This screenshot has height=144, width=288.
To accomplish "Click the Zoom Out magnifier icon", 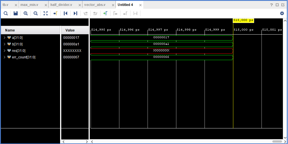I will pyautogui.click(x=36, y=13).
